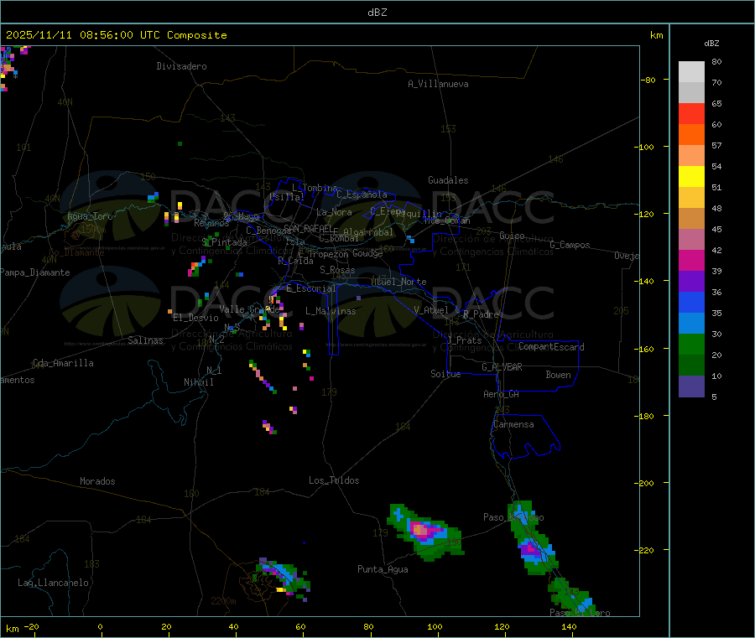Click the S_Rosas label
This screenshot has width=755, height=638.
tap(337, 270)
